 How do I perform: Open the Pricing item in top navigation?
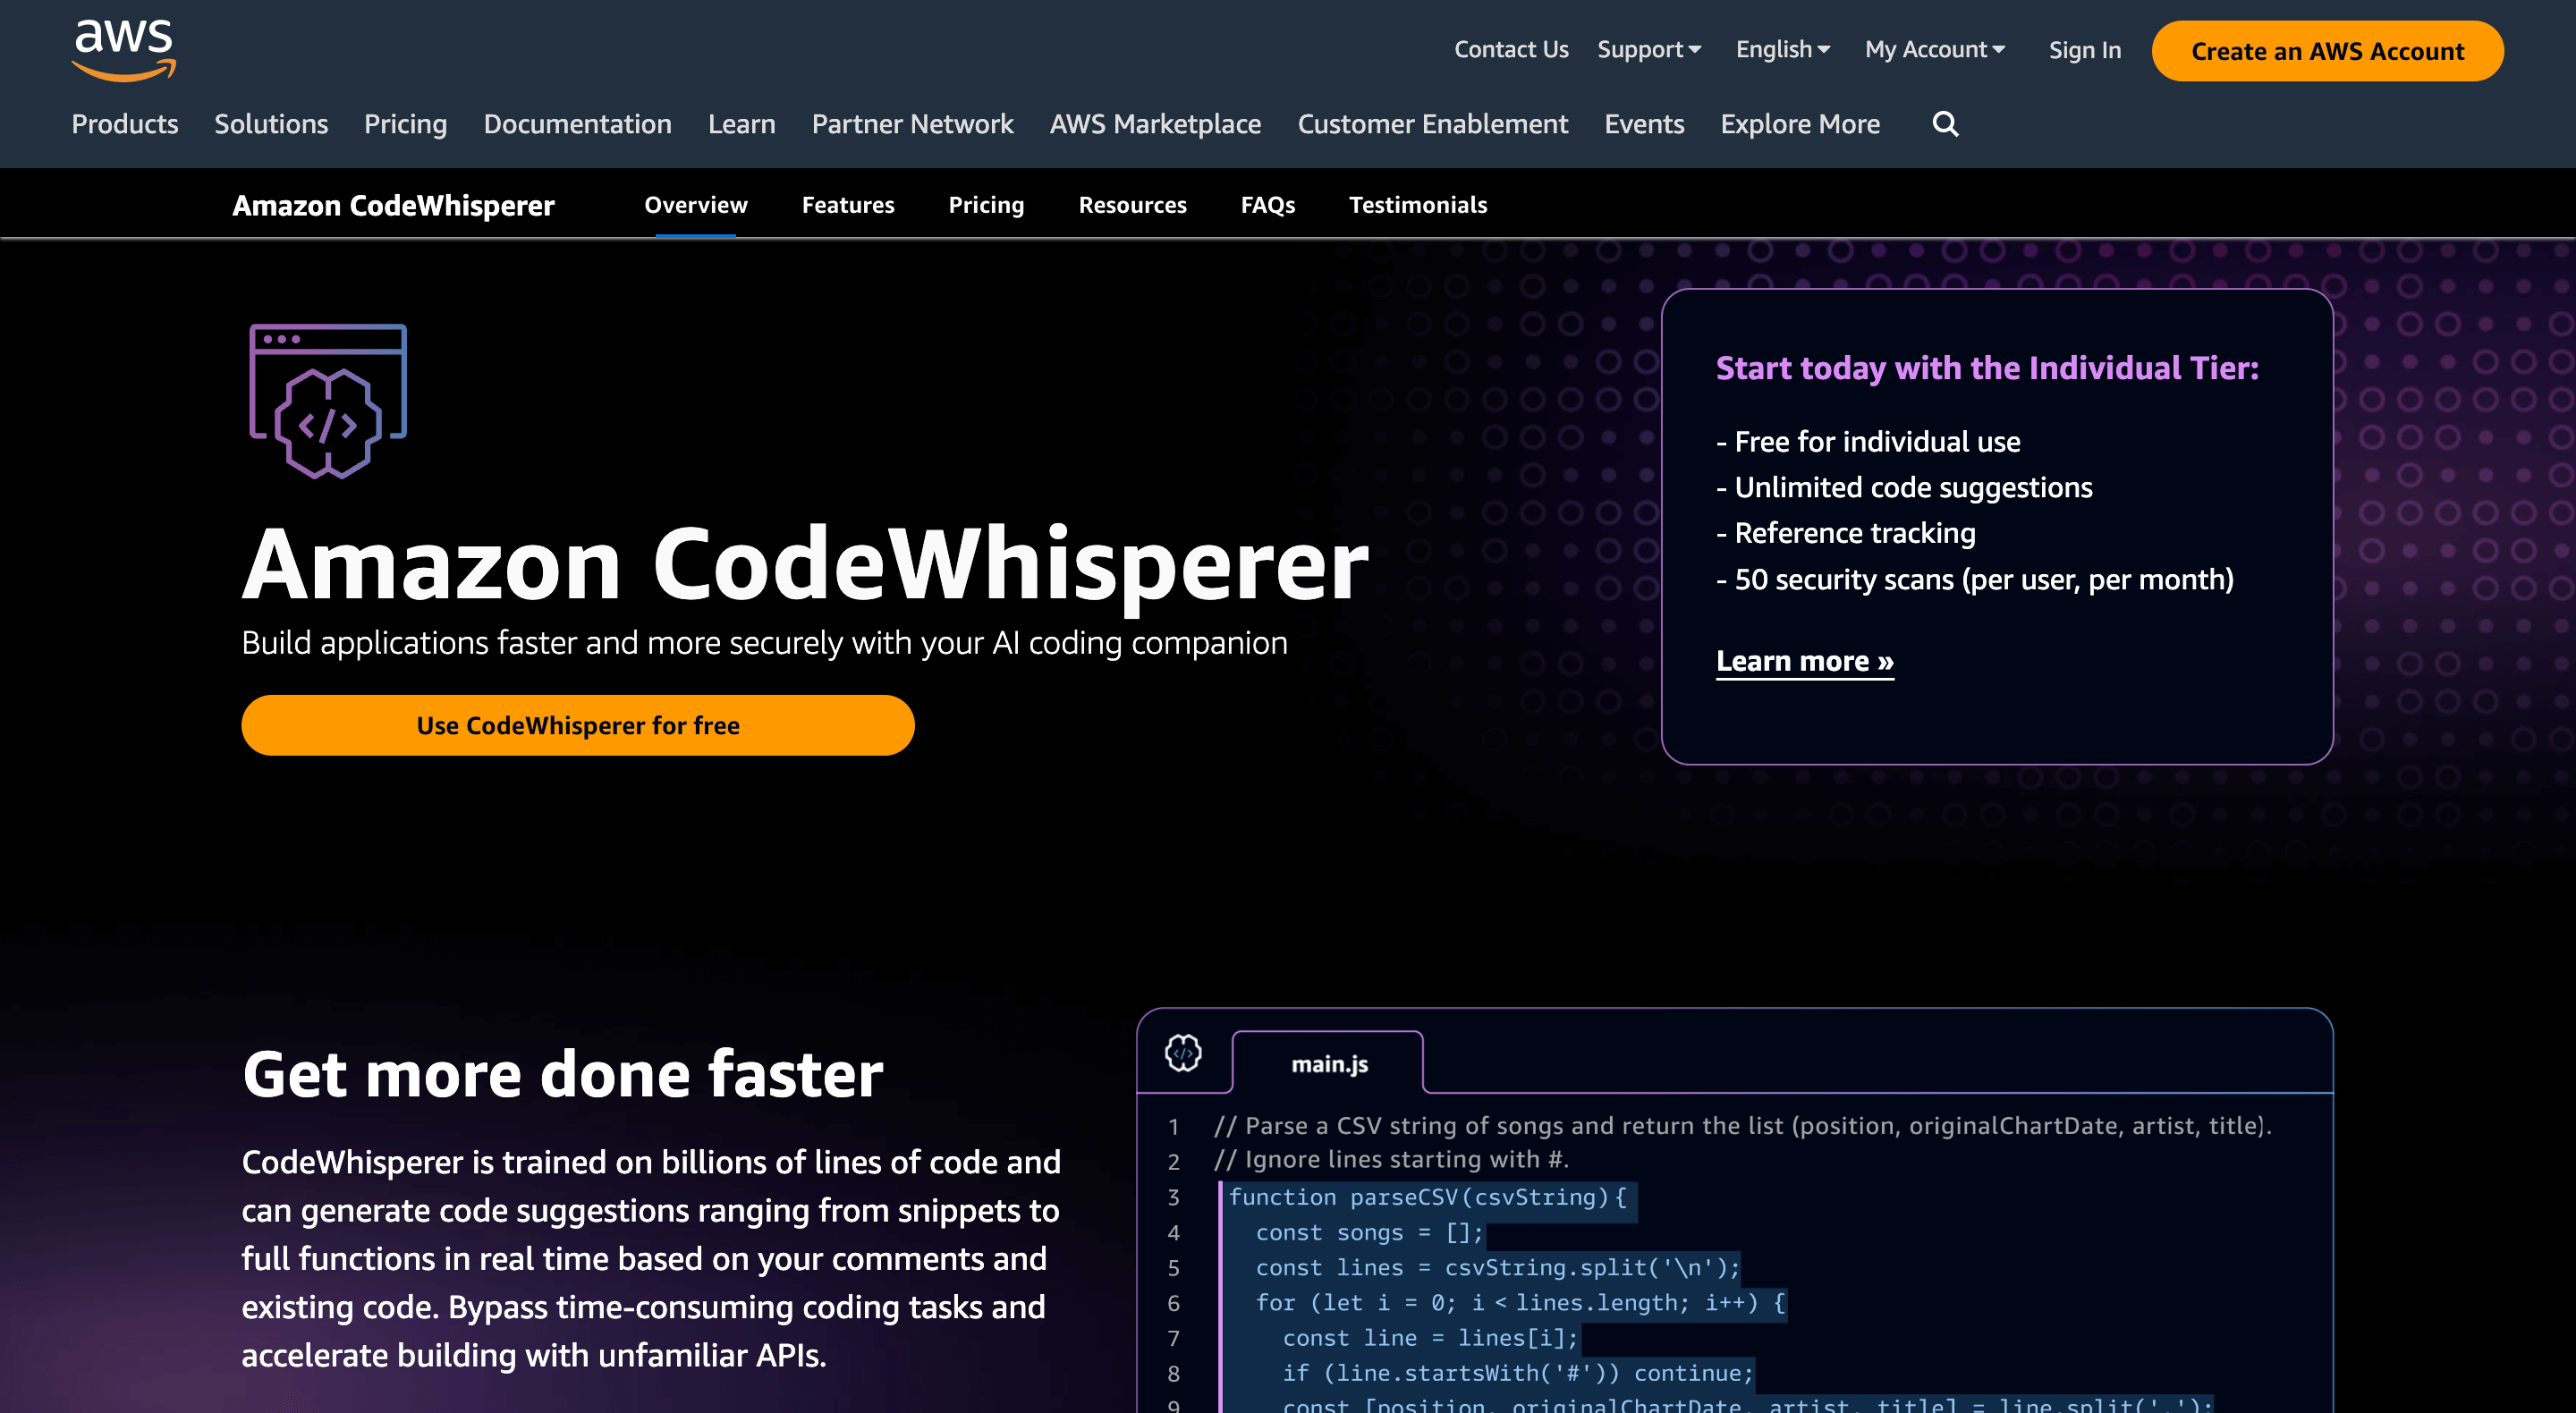(405, 124)
